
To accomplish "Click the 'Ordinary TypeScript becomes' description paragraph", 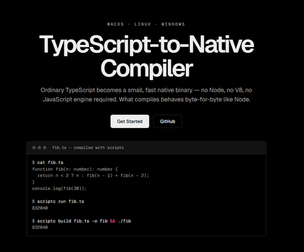I will [x=147, y=95].
